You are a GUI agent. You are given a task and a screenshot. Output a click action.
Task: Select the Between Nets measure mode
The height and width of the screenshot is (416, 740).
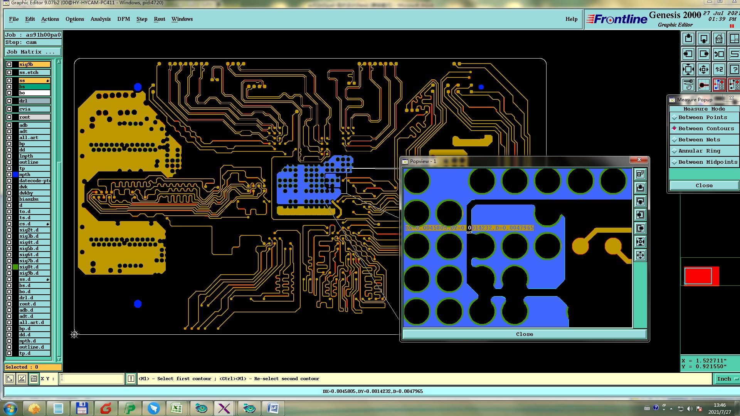[x=699, y=140]
